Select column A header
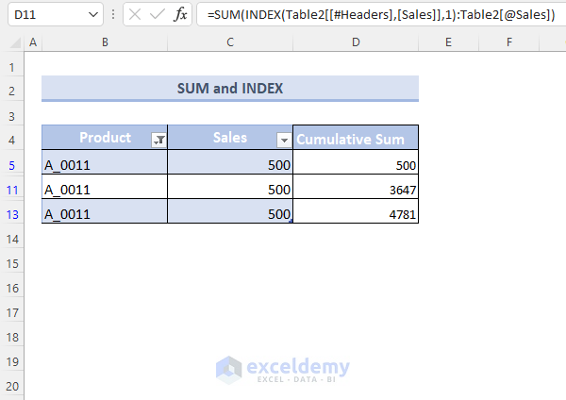This screenshot has height=400, width=566. pyautogui.click(x=34, y=42)
